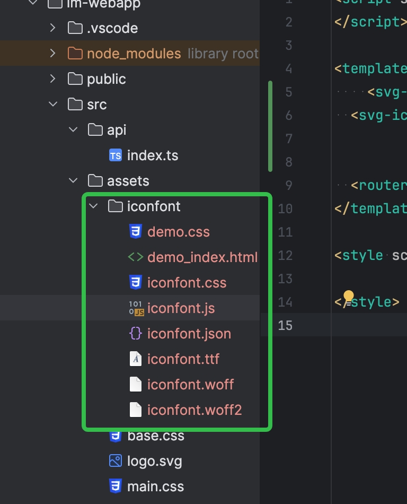Collapse the assets folder chevron
407x504 pixels.
click(73, 180)
